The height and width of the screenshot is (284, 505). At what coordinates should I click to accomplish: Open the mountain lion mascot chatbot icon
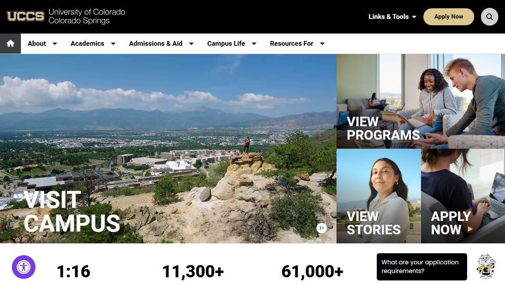pos(486,266)
